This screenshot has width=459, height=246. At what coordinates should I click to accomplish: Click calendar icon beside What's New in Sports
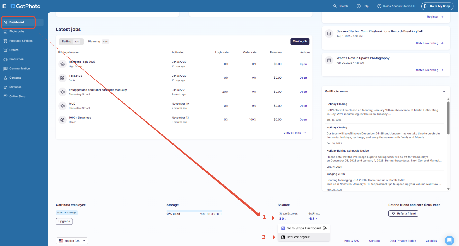point(329,60)
